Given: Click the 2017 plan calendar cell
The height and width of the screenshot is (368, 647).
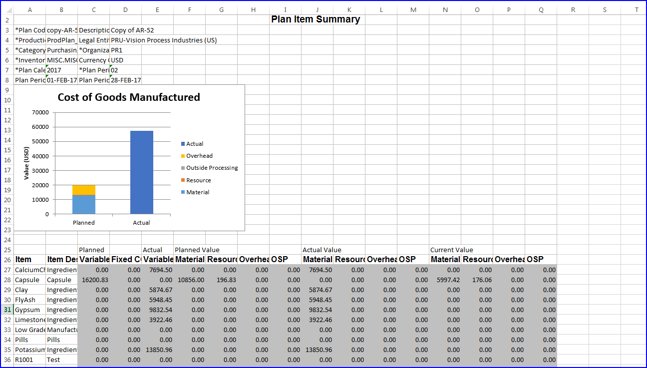Looking at the screenshot, I should 61,70.
